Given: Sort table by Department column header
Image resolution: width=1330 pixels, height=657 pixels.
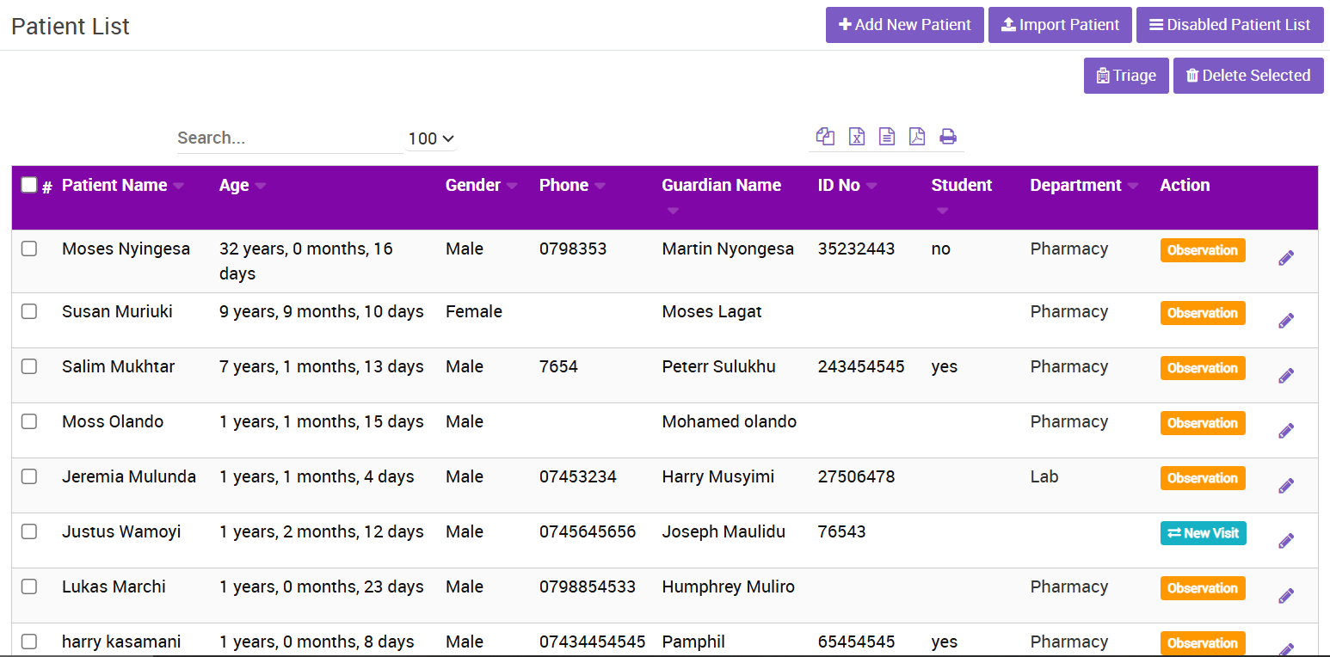Looking at the screenshot, I should [1075, 185].
